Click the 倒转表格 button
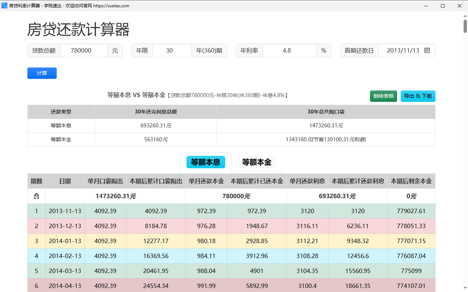 (x=384, y=96)
